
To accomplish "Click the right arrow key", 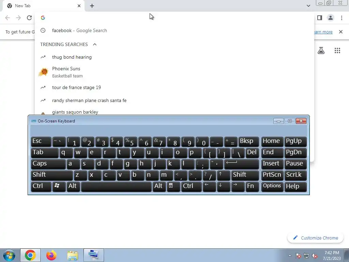I will (x=238, y=187).
